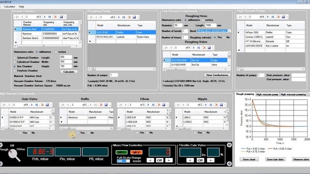
Task: Go to next Roughing Valve record
Action: (194, 48)
